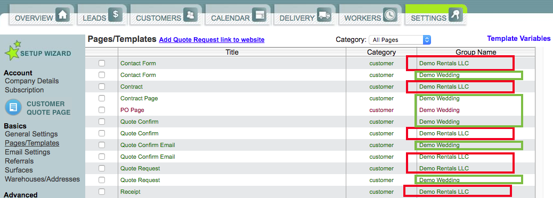
Task: Click the Customers people icon
Action: coord(190,15)
